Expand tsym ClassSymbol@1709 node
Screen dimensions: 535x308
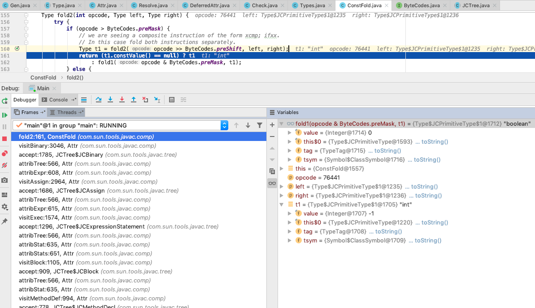coord(290,240)
